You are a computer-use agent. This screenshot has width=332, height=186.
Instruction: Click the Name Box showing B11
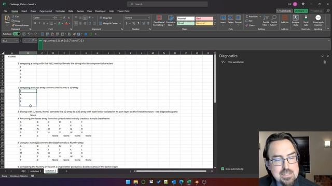click(x=10, y=41)
